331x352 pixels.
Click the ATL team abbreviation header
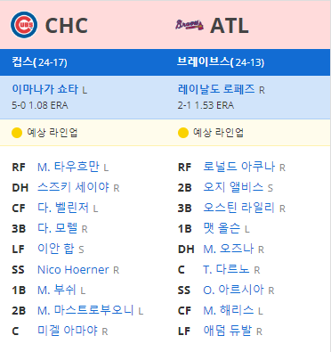click(x=230, y=25)
